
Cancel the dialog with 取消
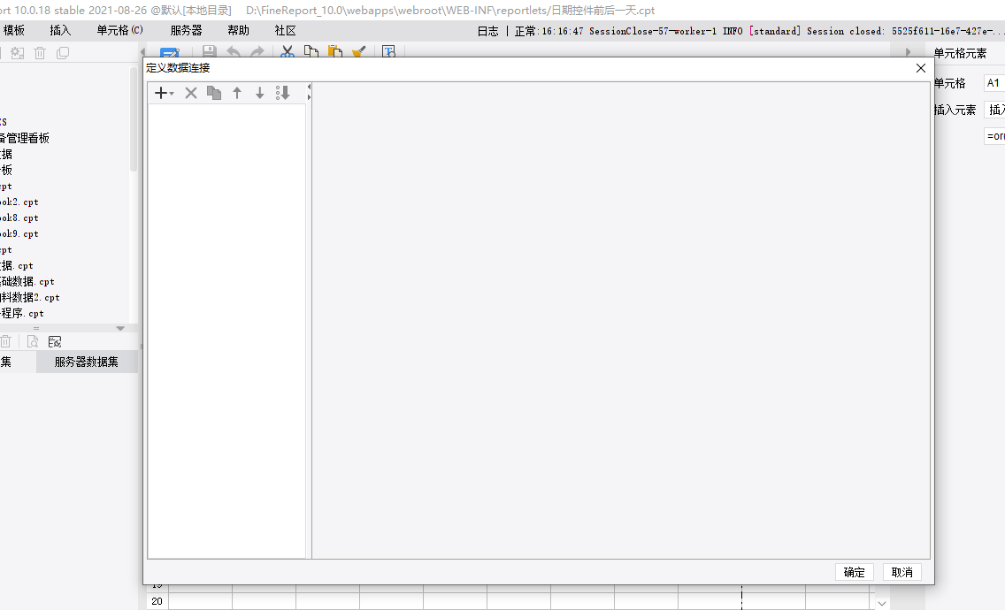point(901,572)
